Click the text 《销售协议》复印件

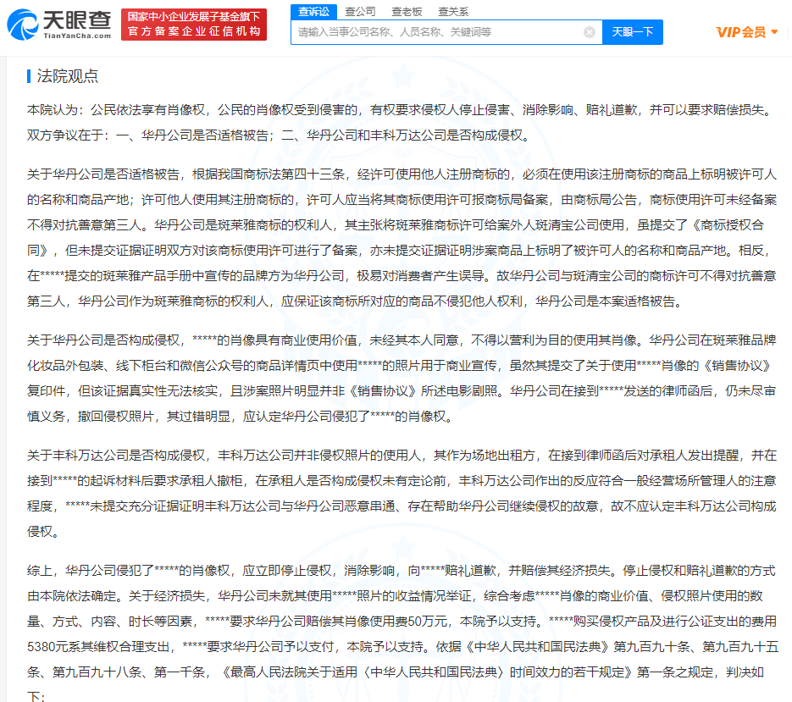[x=399, y=379]
